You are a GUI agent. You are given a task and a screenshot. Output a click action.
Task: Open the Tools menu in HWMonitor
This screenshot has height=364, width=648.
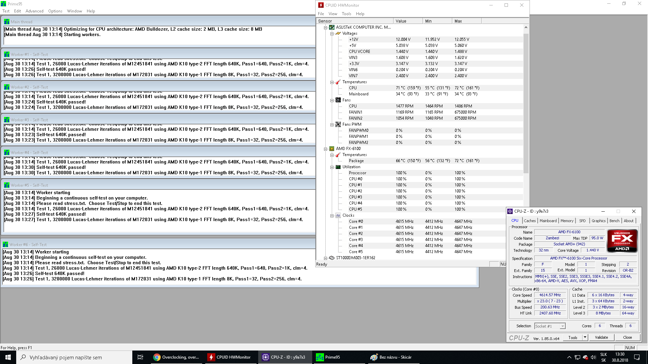tap(347, 14)
